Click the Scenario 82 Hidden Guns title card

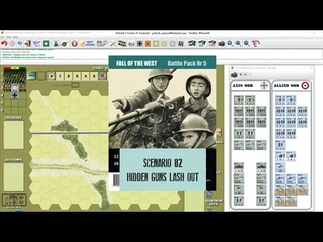[163, 169]
